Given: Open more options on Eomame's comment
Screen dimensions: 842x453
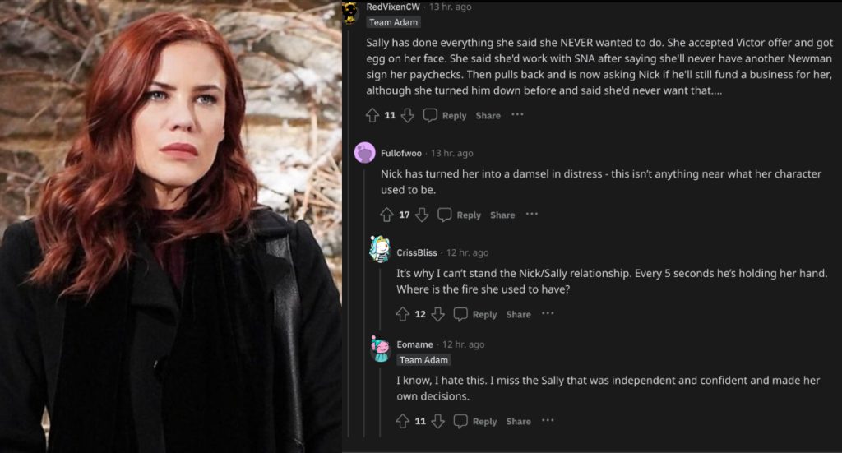Looking at the screenshot, I should tap(548, 420).
